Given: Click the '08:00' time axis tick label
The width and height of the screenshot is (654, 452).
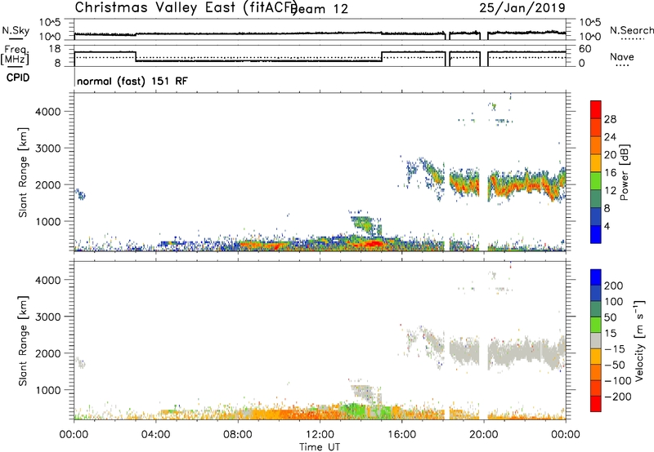Looking at the screenshot, I should click(238, 435).
